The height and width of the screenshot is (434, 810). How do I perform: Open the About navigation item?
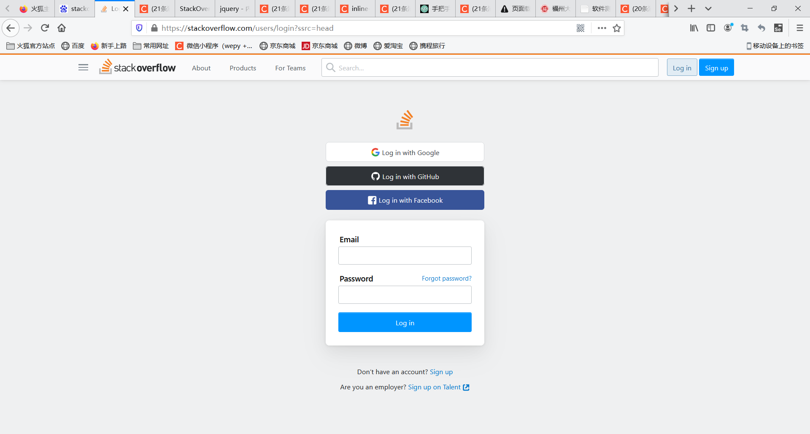[x=201, y=68]
